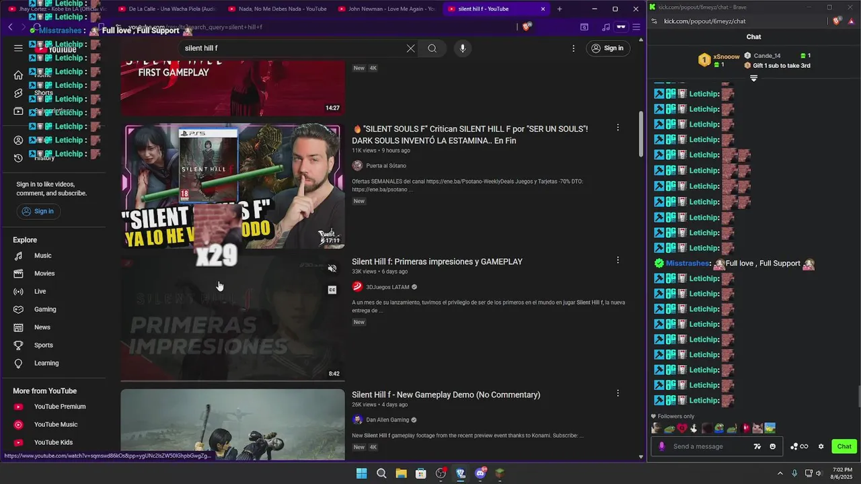Click the purple microphone in Kick message box
This screenshot has height=484, width=861.
coord(662,446)
